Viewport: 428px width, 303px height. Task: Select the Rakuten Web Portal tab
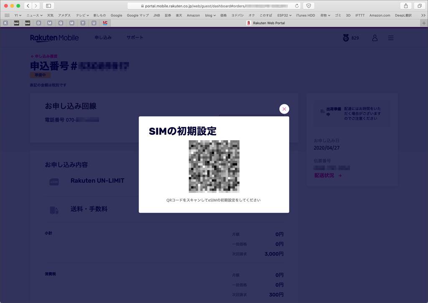265,23
